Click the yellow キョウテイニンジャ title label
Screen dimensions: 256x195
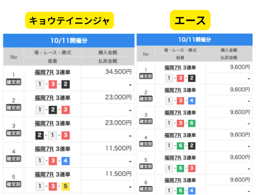point(70,20)
